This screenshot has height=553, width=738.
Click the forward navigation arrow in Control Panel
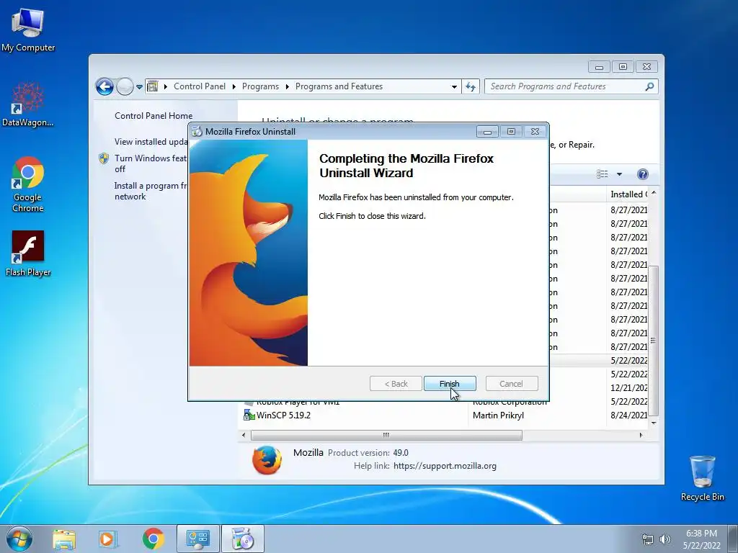pos(125,86)
